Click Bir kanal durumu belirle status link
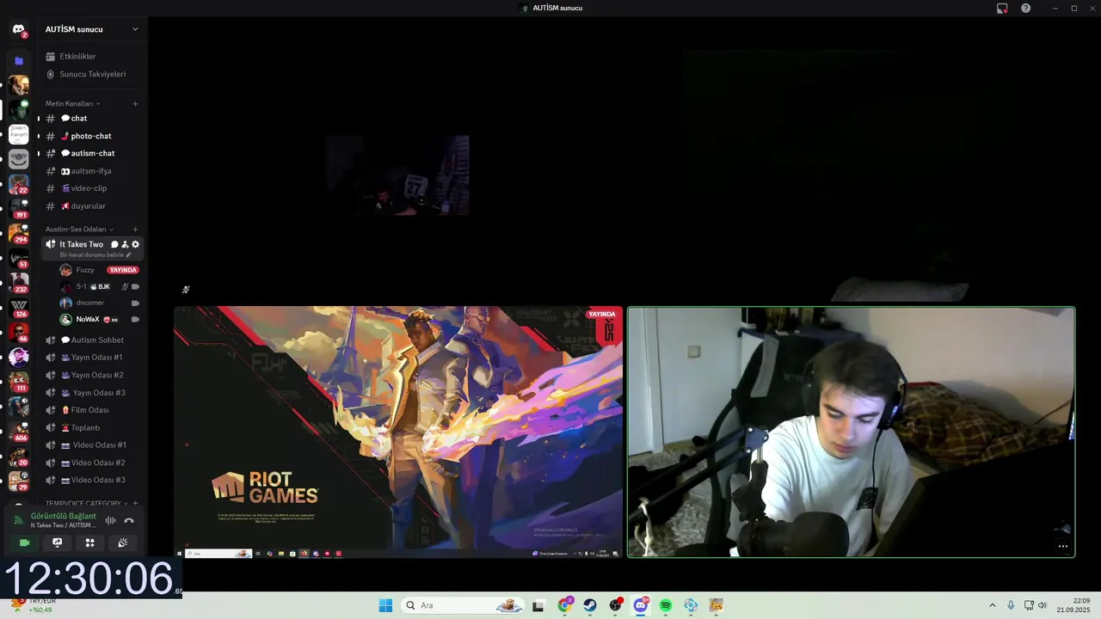The height and width of the screenshot is (619, 1101). point(95,255)
